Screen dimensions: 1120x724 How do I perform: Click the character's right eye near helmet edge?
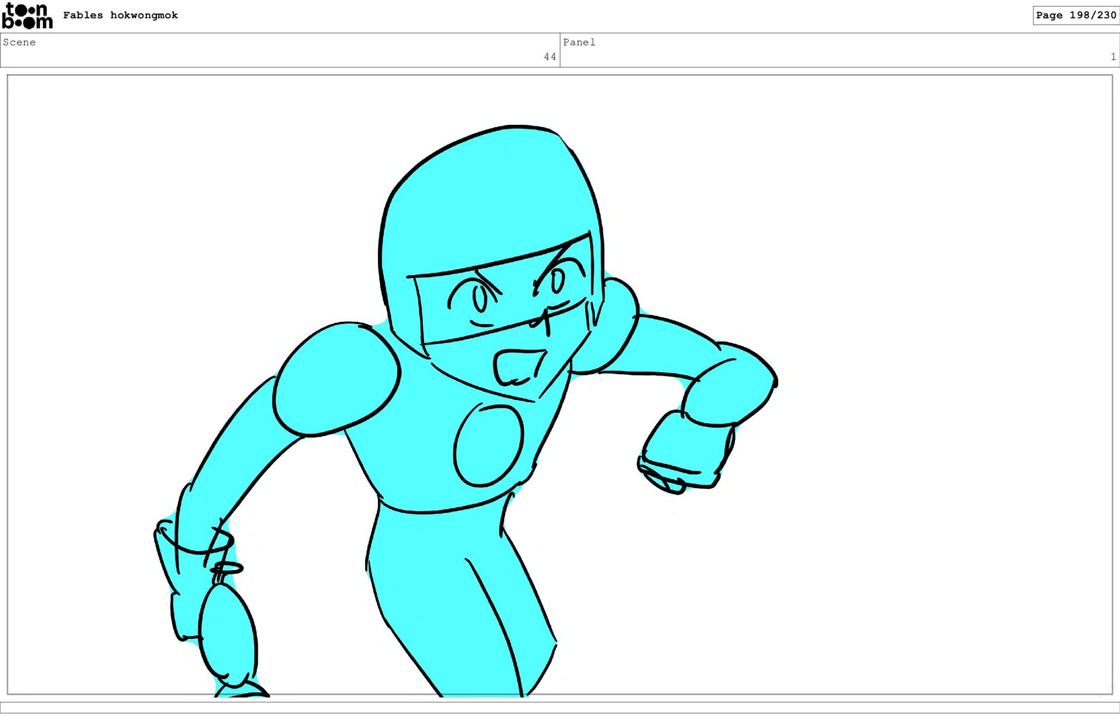[x=558, y=281]
